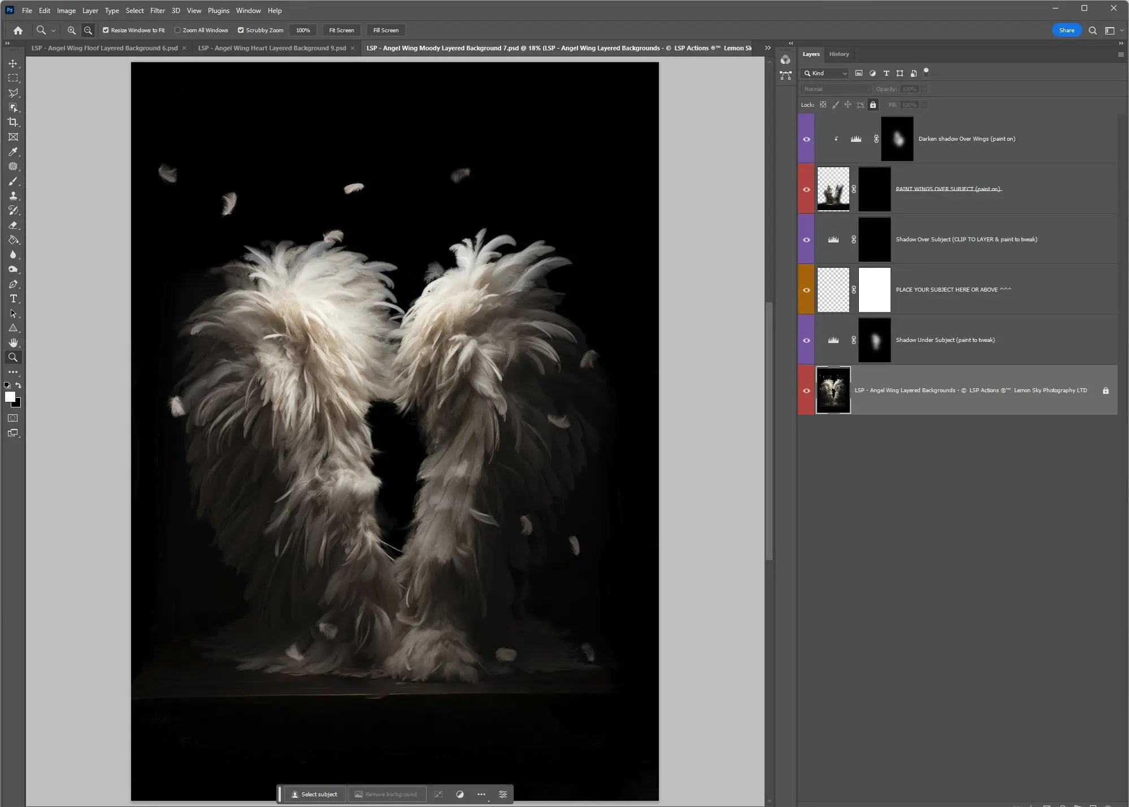Enable the Zoom All Windows checkbox
The width and height of the screenshot is (1129, 807).
[177, 30]
